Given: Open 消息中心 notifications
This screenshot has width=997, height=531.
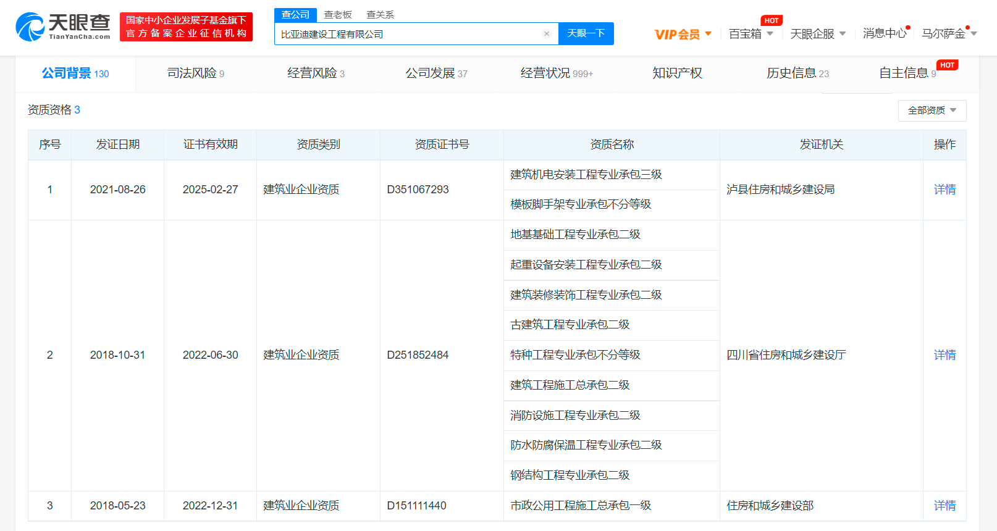Looking at the screenshot, I should [885, 33].
